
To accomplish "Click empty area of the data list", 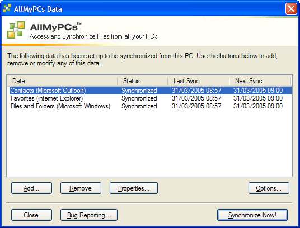I will tap(149, 143).
